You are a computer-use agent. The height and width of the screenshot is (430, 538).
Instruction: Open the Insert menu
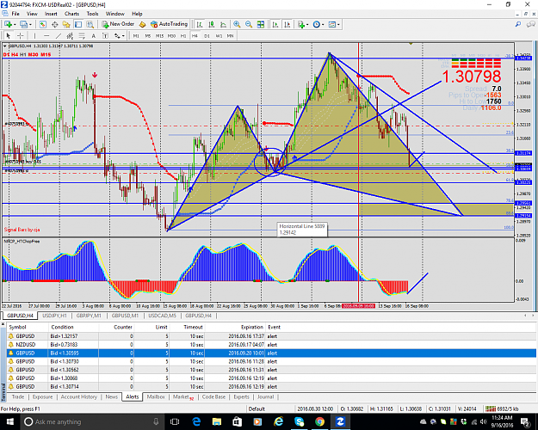tap(51, 14)
